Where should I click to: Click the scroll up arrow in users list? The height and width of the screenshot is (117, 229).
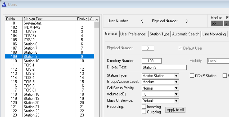(97, 20)
